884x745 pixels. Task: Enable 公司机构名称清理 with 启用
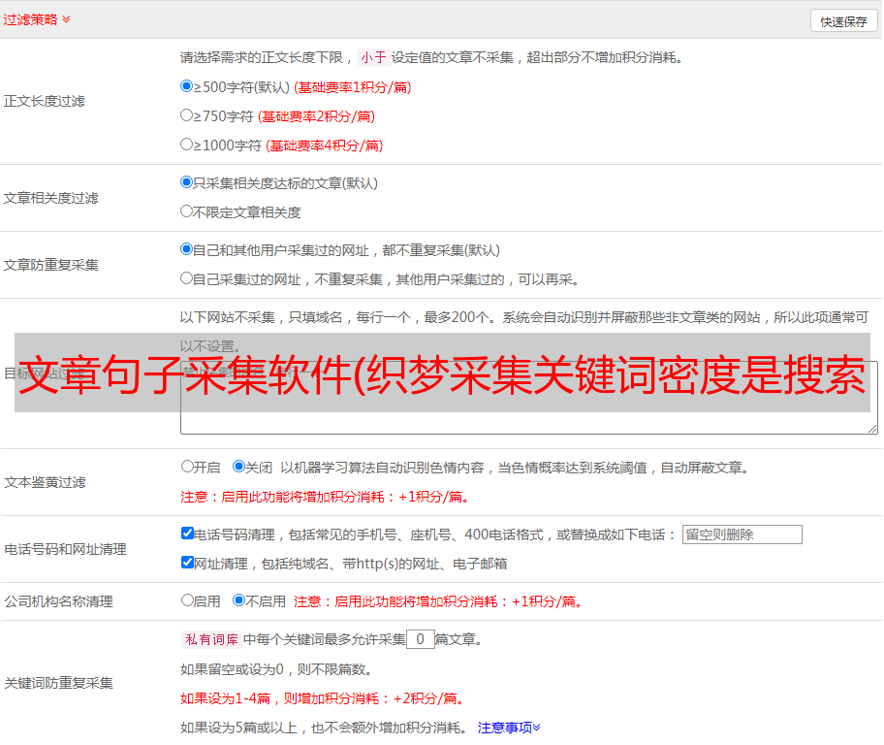[187, 600]
